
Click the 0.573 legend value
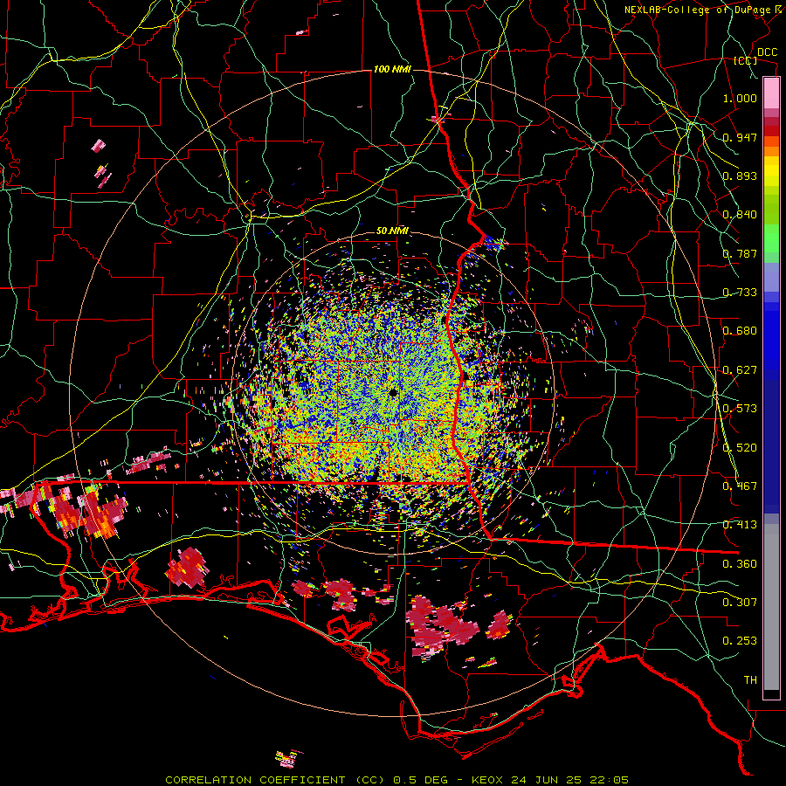[740, 409]
